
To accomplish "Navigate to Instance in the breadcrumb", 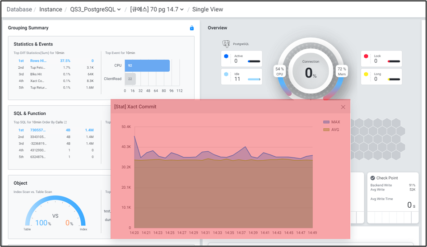I will click(51, 9).
